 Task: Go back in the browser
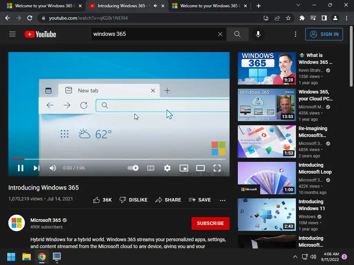[x=8, y=18]
